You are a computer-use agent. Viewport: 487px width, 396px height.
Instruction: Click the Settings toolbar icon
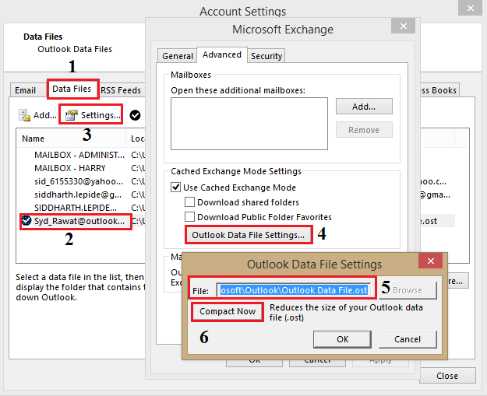pos(71,115)
